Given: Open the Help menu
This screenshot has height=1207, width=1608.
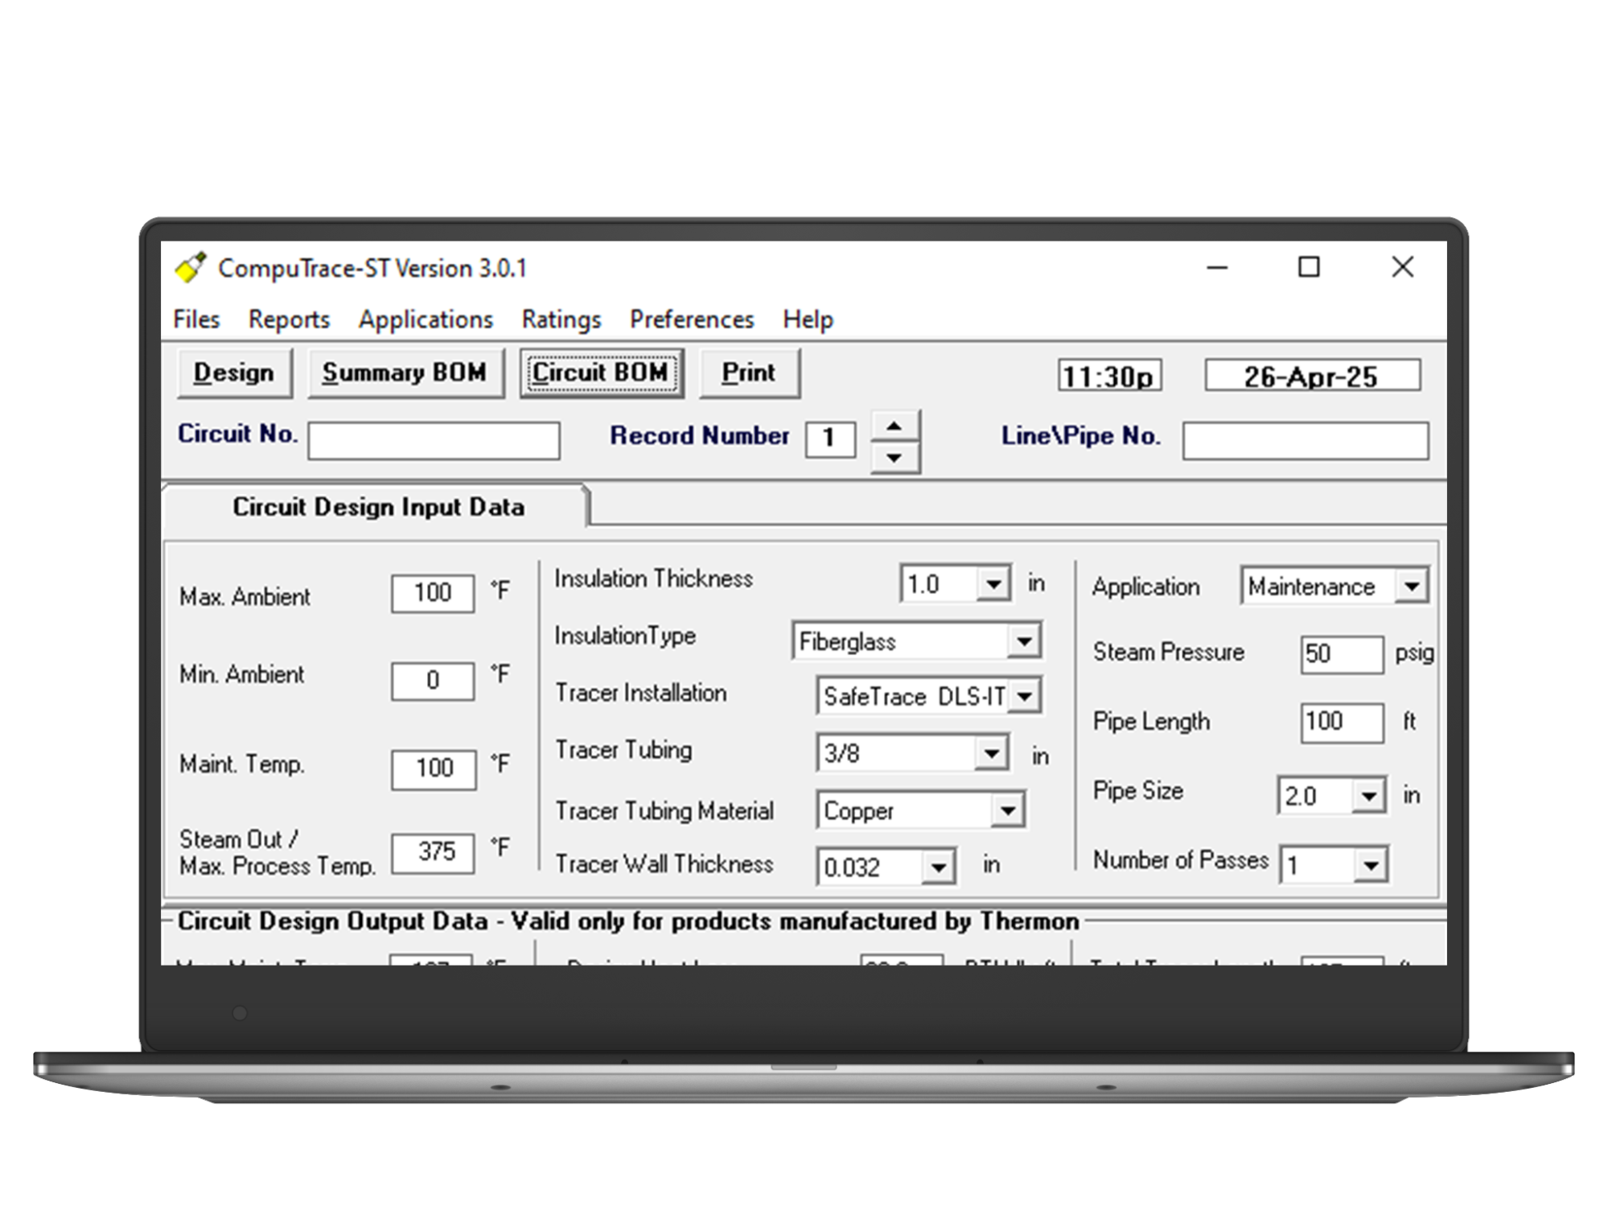Looking at the screenshot, I should click(x=808, y=319).
